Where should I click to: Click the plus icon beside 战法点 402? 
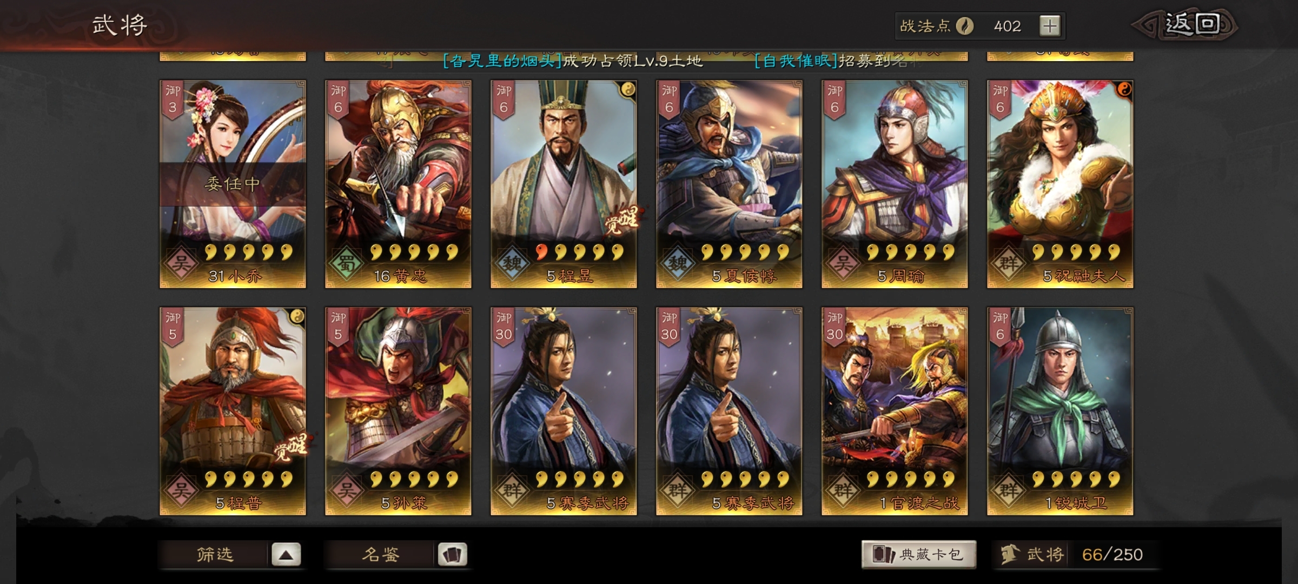1050,25
